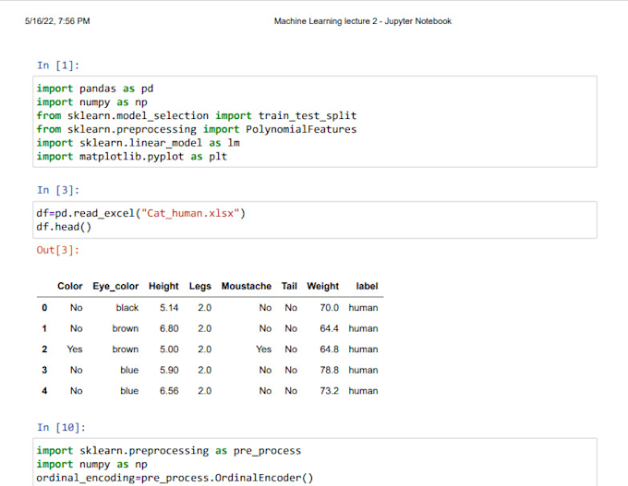Viewport: 628px width, 486px height.
Task: Click the Height value 6.80
Action: 169,328
